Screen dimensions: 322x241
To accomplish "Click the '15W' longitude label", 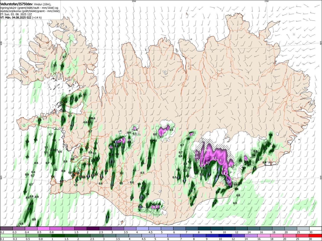I will [x=266, y=1].
